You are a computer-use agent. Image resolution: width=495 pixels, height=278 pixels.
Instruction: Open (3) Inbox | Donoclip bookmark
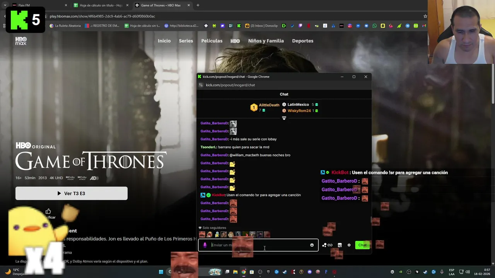(261, 26)
